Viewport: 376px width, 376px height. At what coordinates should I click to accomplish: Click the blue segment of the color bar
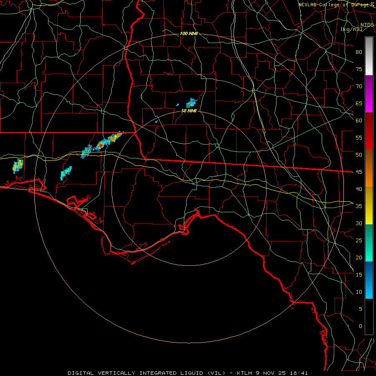(x=369, y=280)
